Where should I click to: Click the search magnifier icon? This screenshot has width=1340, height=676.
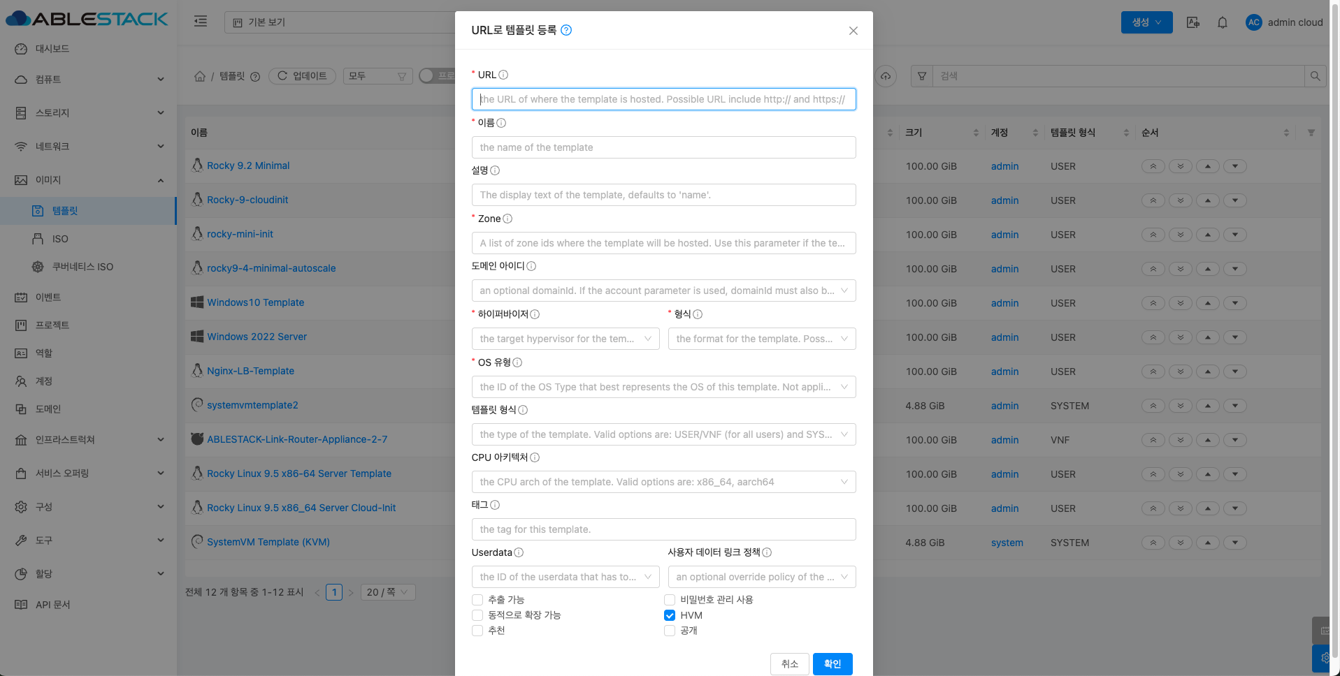click(x=1315, y=76)
